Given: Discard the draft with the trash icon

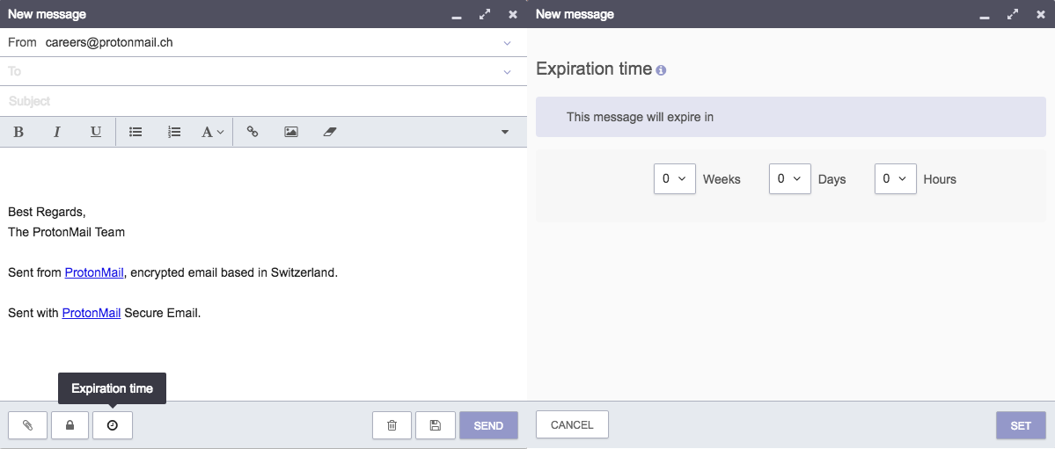Looking at the screenshot, I should (392, 424).
